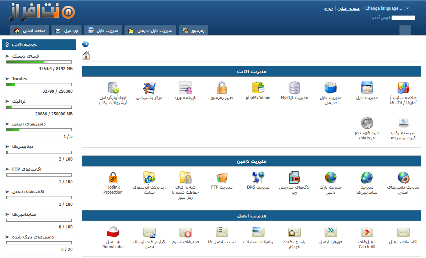
Task: Open the web service logs icon
Action: [294, 178]
